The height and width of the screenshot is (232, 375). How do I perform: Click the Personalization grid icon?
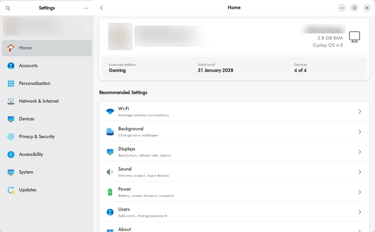[11, 83]
